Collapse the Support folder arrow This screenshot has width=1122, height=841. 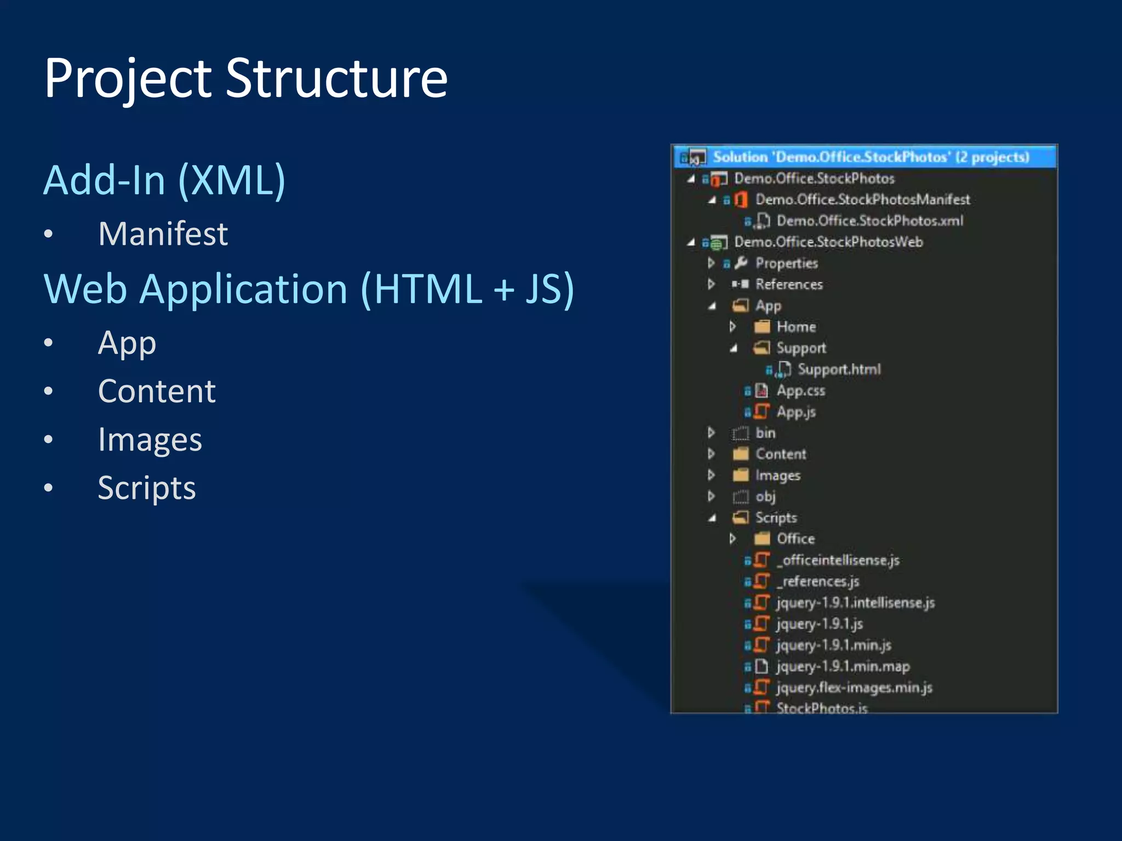point(733,348)
